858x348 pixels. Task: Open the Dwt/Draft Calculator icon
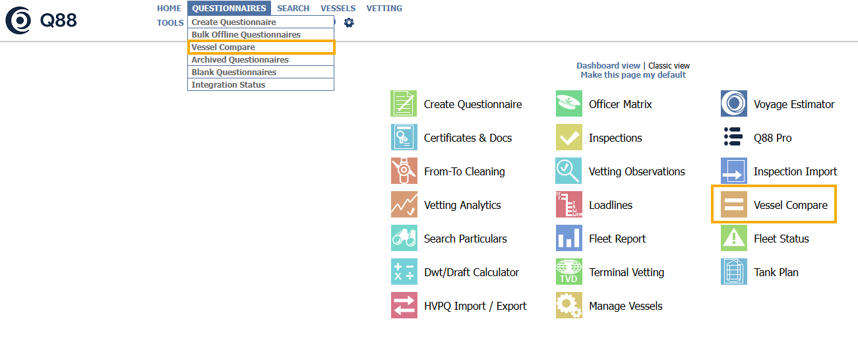point(404,272)
